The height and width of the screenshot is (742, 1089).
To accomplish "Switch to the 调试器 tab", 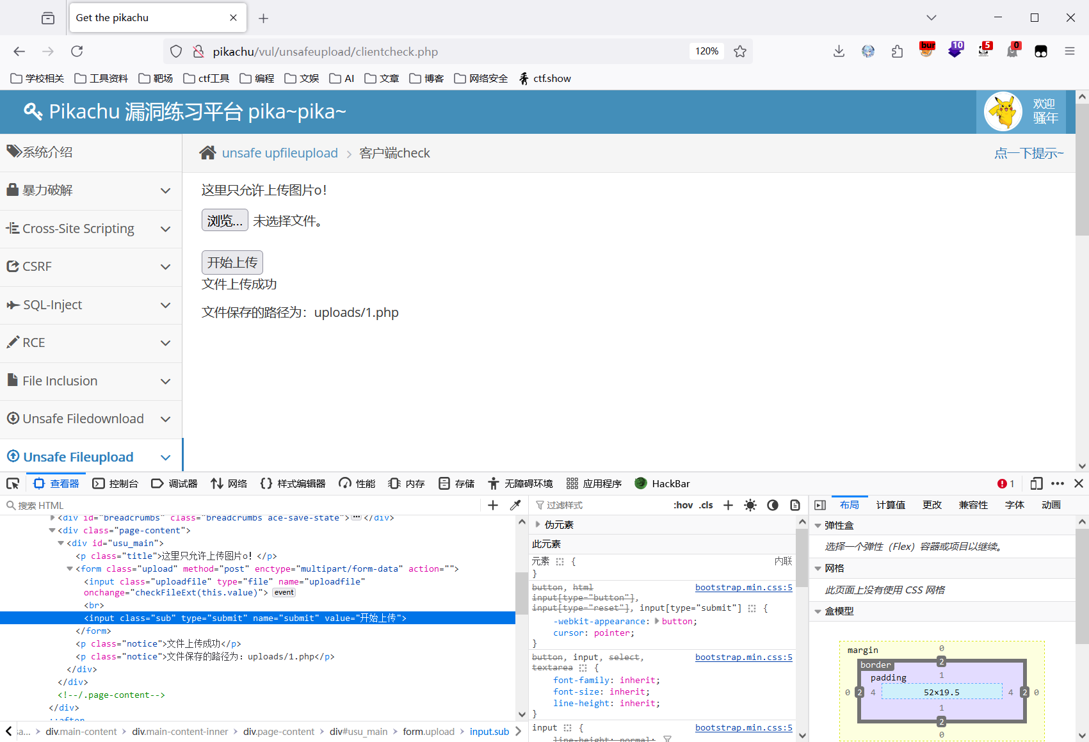I will pyautogui.click(x=174, y=483).
